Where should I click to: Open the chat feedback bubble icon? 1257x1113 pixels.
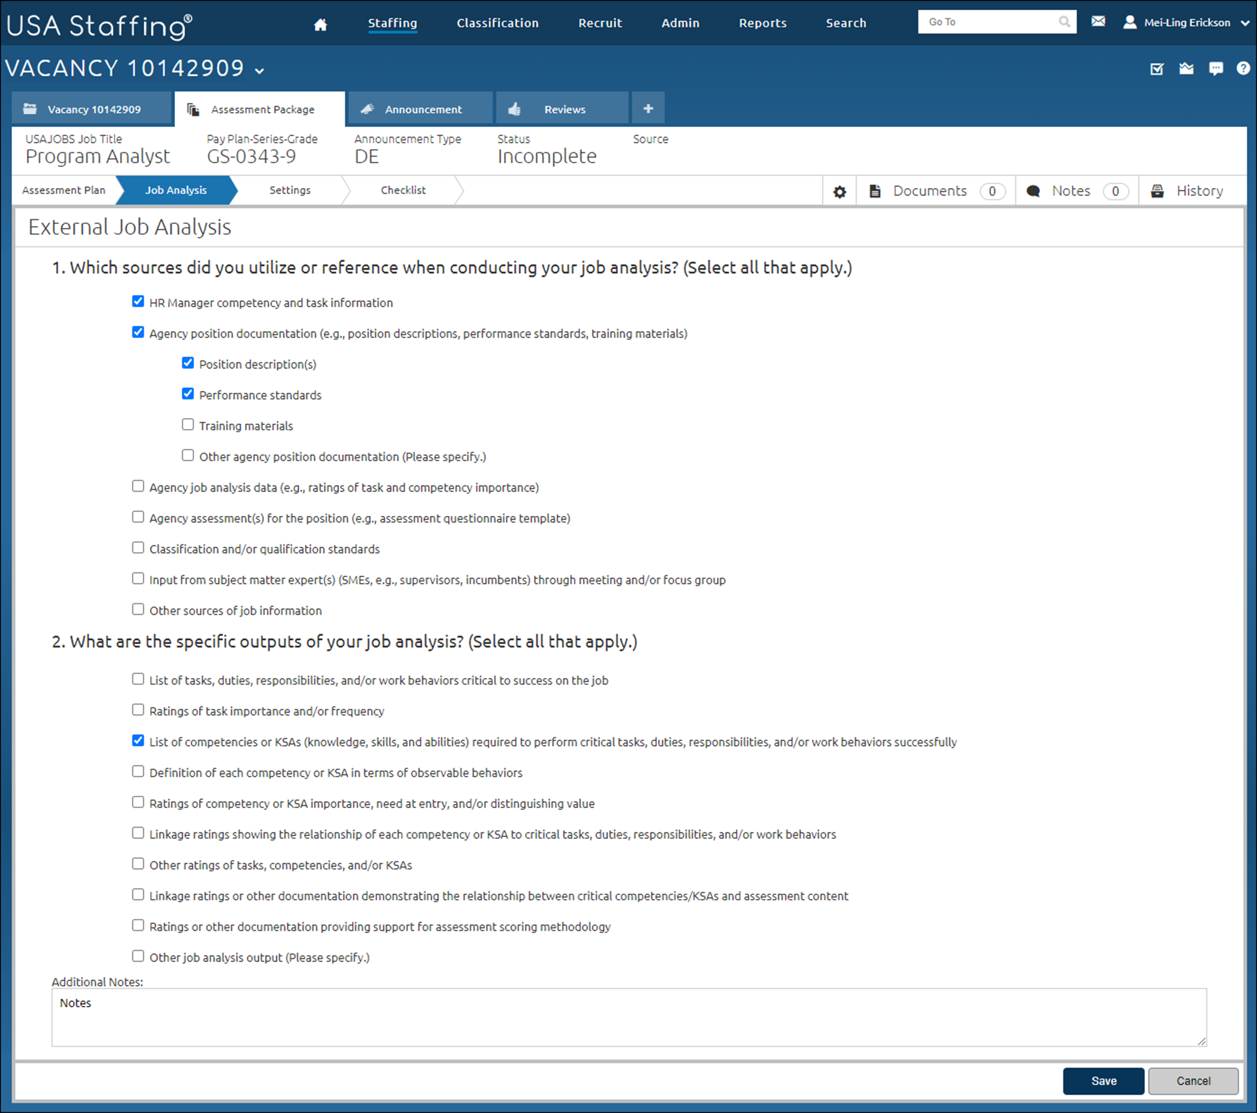pyautogui.click(x=1216, y=68)
